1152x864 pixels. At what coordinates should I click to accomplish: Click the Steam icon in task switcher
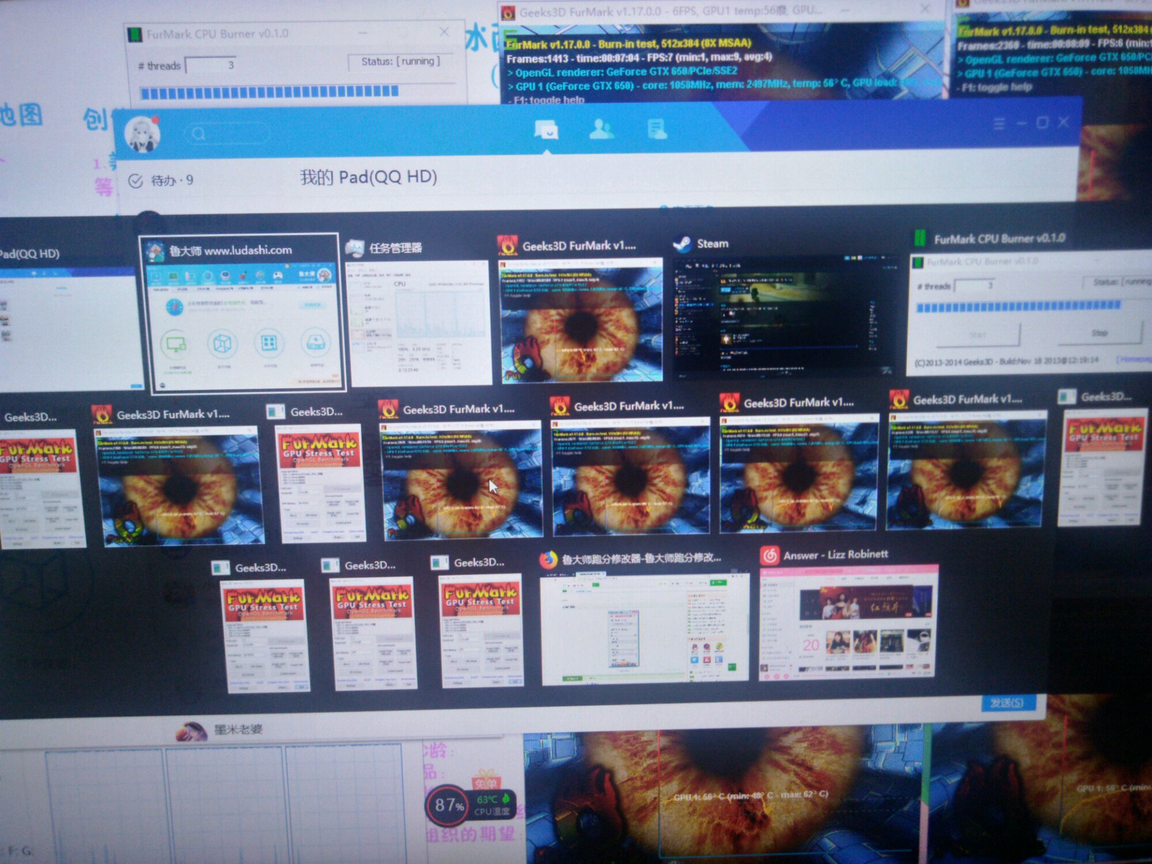[683, 244]
